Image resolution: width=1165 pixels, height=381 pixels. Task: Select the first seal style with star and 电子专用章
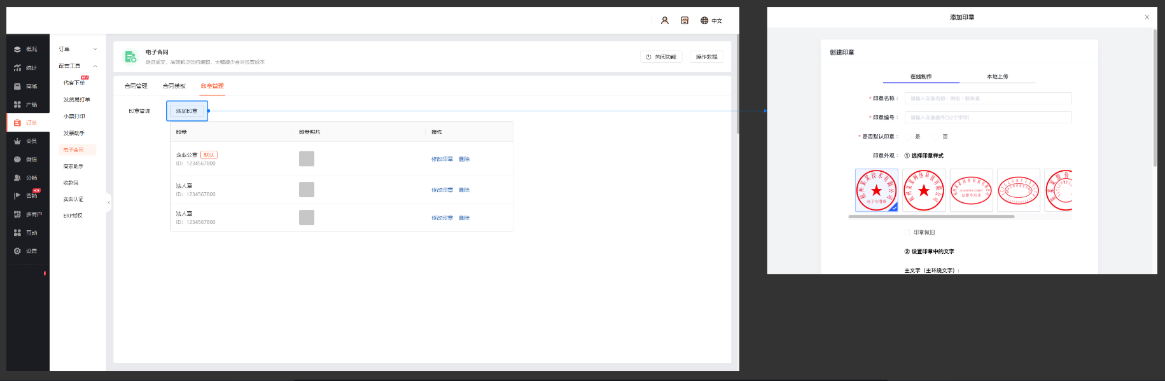pyautogui.click(x=877, y=190)
